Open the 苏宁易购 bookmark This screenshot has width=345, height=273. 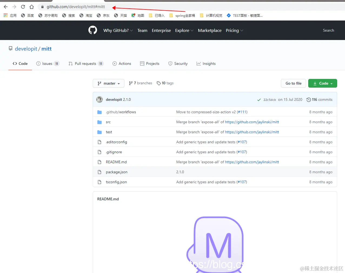[48, 15]
